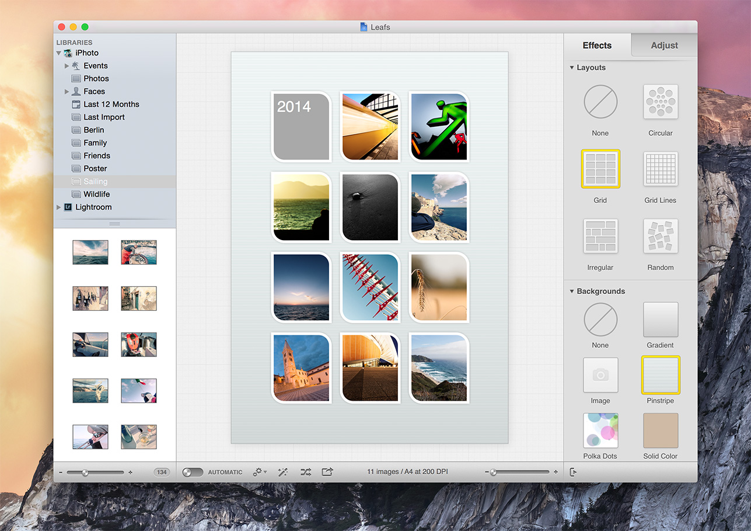This screenshot has height=531, width=751.
Task: Shuffle images with the shuffle icon
Action: point(305,472)
